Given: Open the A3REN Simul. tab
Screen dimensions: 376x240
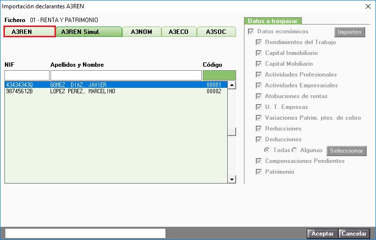Looking at the screenshot, I should coord(89,31).
